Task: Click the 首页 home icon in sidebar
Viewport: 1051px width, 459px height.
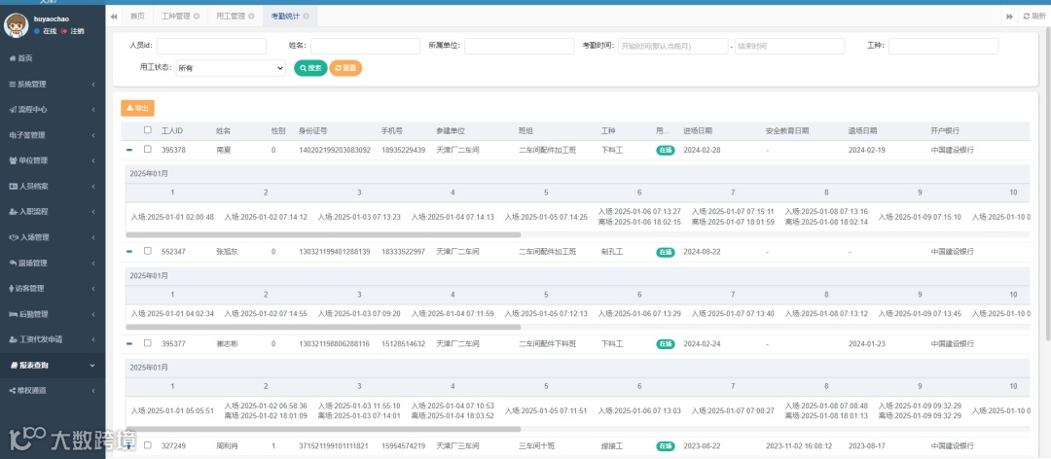Action: pos(12,58)
